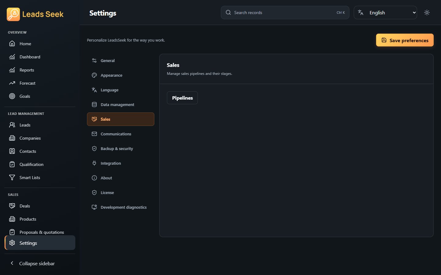
Task: Show the About settings section
Action: [x=121, y=178]
